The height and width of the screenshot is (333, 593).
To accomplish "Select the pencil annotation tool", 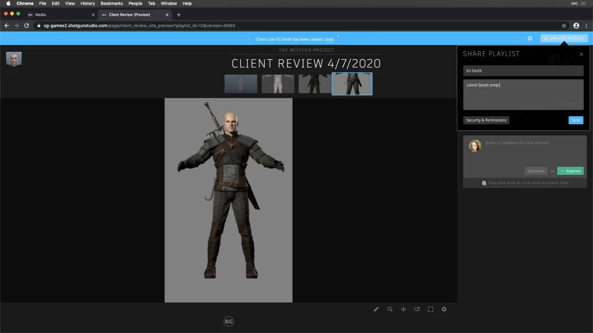I will click(376, 309).
